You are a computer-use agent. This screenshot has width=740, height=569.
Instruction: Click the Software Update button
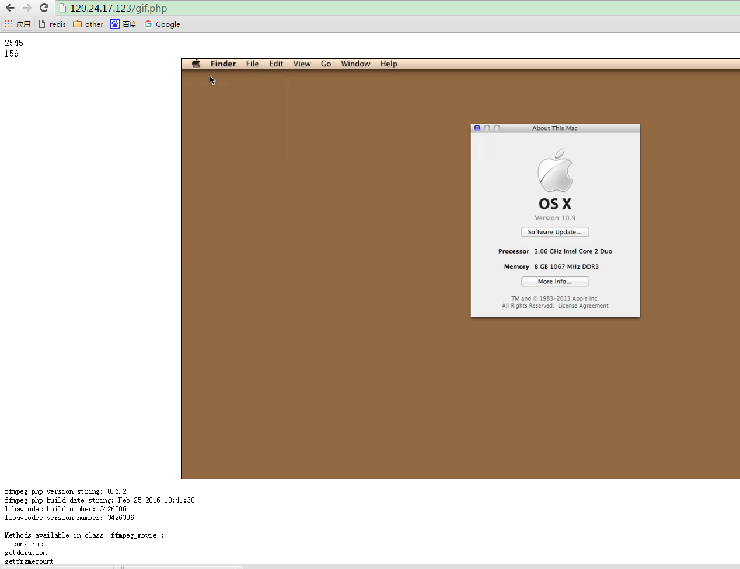tap(554, 232)
